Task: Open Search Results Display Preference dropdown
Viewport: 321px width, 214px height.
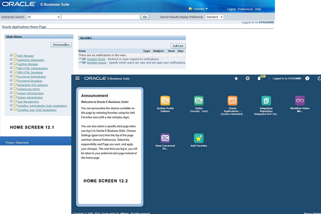Action: 214,17
